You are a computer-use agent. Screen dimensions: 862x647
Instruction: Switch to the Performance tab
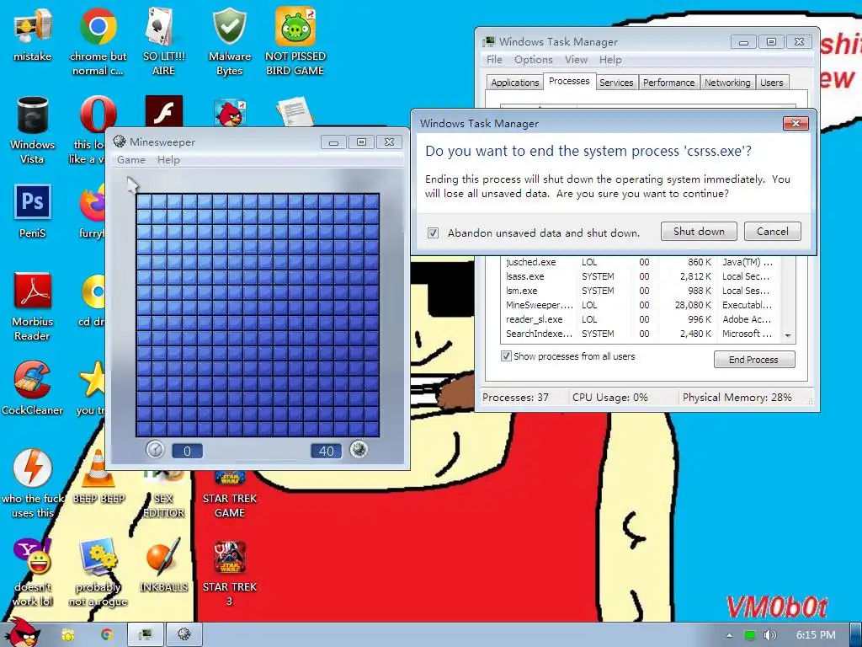click(x=668, y=83)
